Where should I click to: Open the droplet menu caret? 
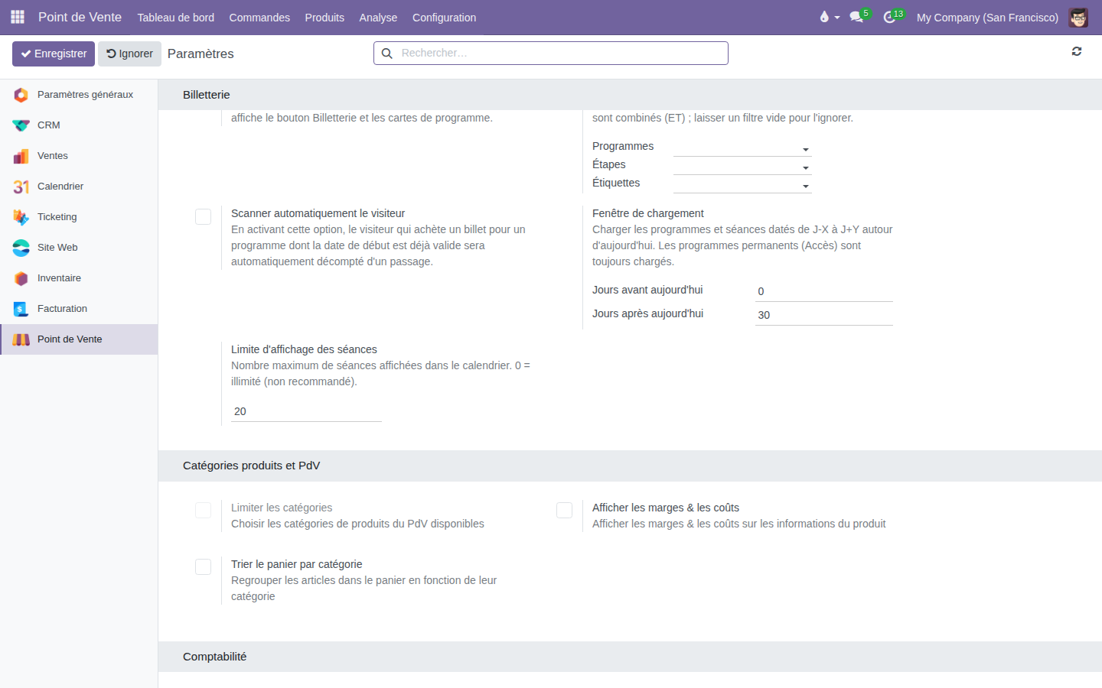tap(837, 18)
